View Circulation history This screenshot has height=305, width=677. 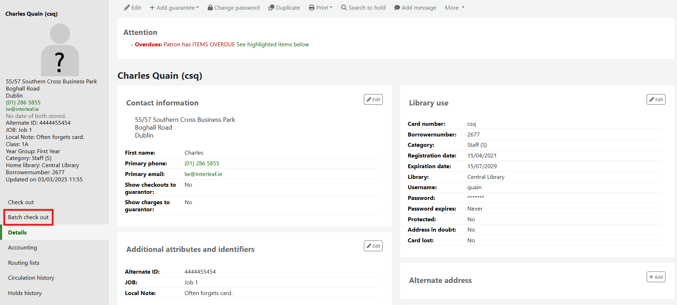[31, 278]
